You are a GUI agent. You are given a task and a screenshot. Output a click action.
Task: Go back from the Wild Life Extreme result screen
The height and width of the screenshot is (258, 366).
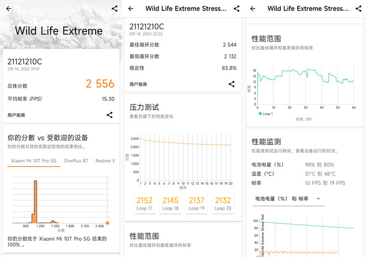(8, 9)
